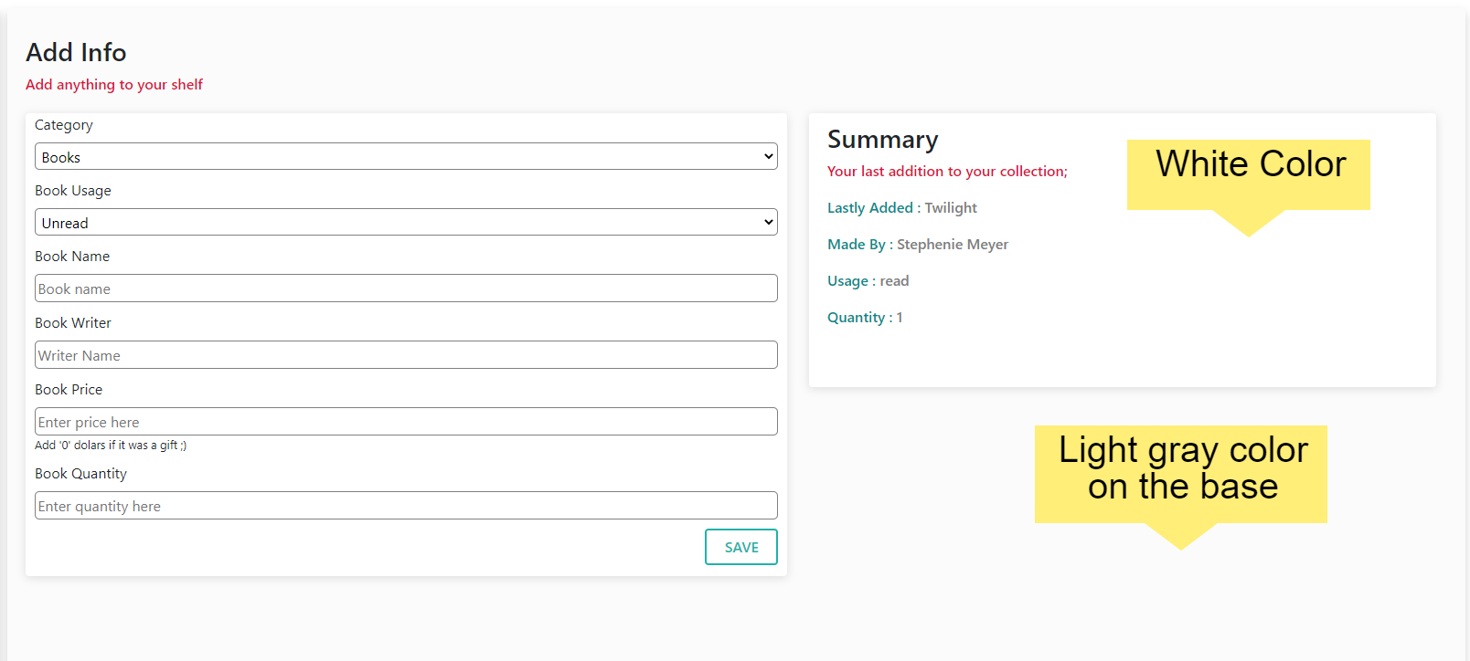Screen dimensions: 1470x661
Task: Select the 'Book Usage' field label
Action: (73, 191)
